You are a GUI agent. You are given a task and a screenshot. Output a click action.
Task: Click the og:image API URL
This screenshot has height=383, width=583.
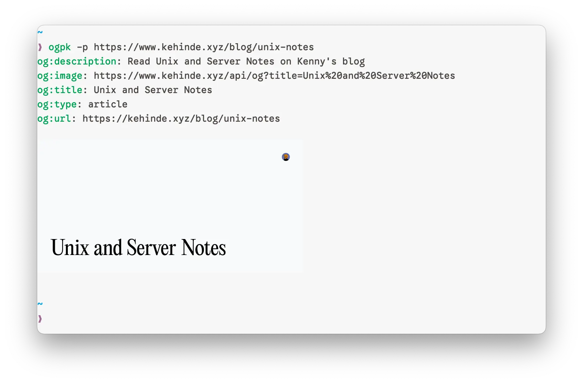pos(274,76)
